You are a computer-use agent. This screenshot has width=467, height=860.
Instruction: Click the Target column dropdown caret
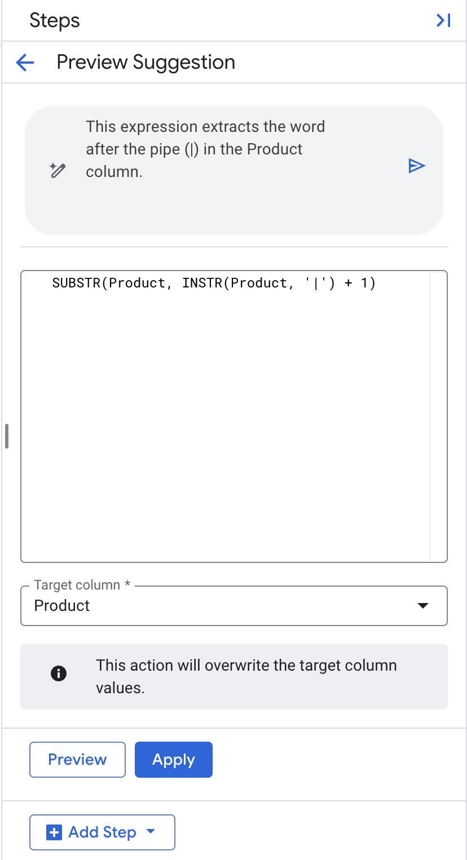[422, 605]
